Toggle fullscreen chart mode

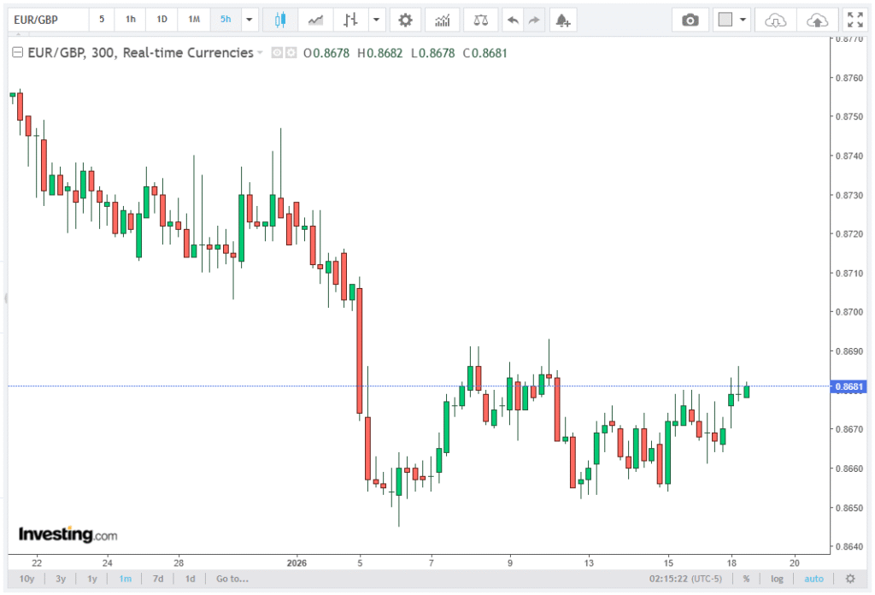854,19
